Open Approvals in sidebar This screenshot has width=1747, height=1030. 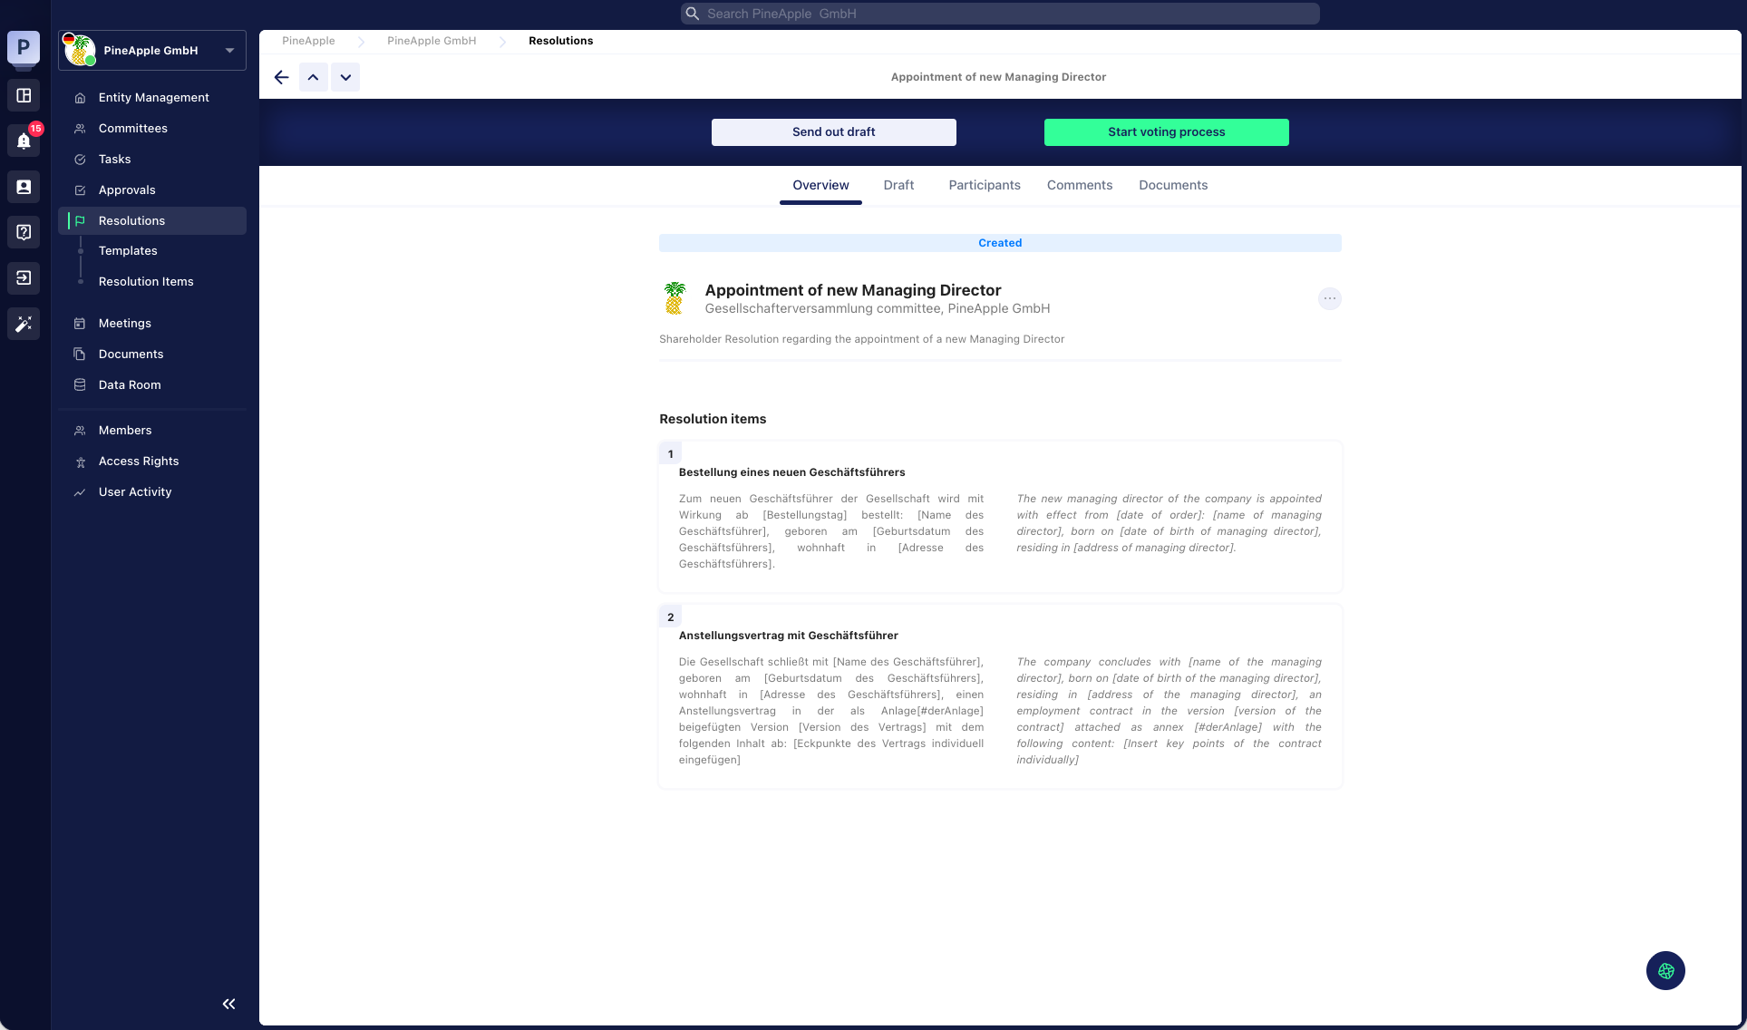(153, 189)
